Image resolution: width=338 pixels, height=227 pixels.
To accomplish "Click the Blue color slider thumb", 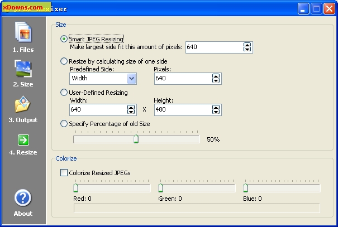I will point(245,188).
